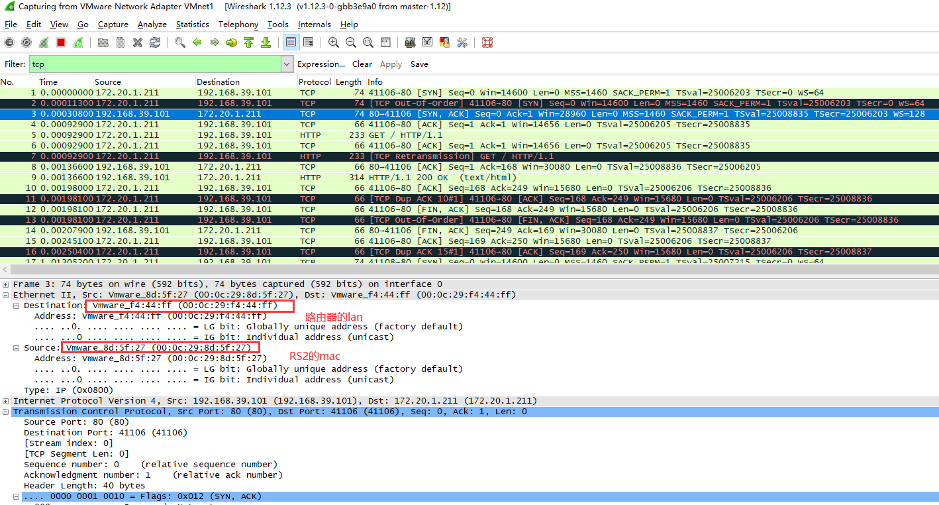Open the Tools menu
Viewport: 939px width, 505px height.
(x=278, y=25)
